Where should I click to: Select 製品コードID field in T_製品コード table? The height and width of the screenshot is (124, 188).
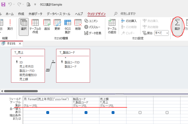(72, 62)
